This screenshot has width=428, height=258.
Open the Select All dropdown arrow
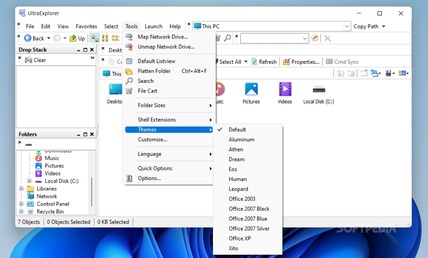click(246, 62)
